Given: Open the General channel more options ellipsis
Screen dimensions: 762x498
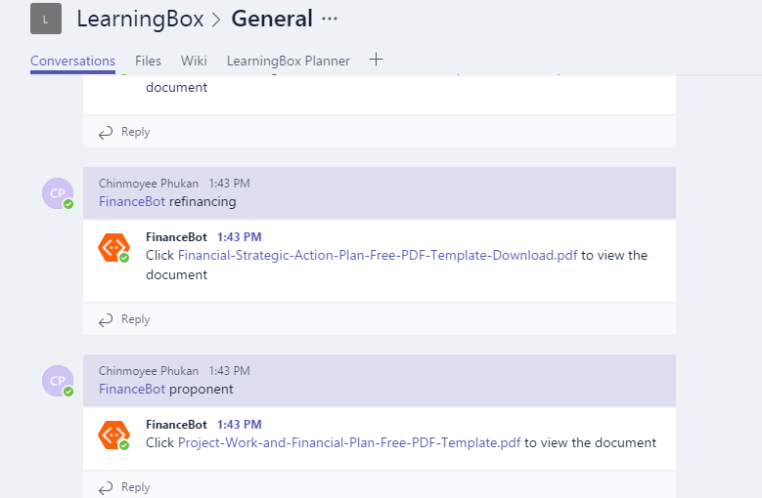Looking at the screenshot, I should tap(330, 19).
